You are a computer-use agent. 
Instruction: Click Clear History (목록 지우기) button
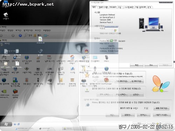pyautogui.click(x=161, y=108)
